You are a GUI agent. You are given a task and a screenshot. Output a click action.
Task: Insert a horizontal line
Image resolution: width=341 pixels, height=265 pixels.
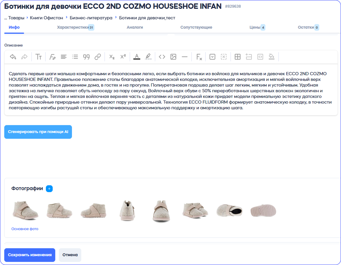pyautogui.click(x=185, y=57)
